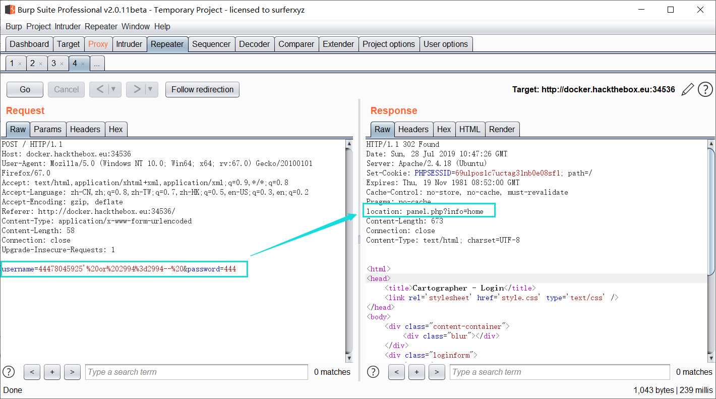Go to previous match in response search
This screenshot has width=716, height=399.
coord(396,372)
